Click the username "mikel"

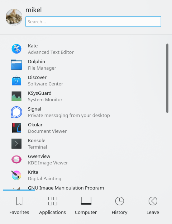click(34, 10)
